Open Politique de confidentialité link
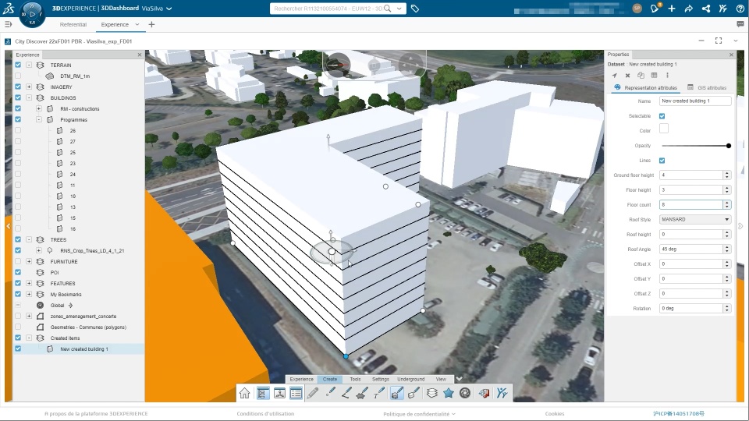Image resolution: width=749 pixels, height=421 pixels. click(x=417, y=414)
